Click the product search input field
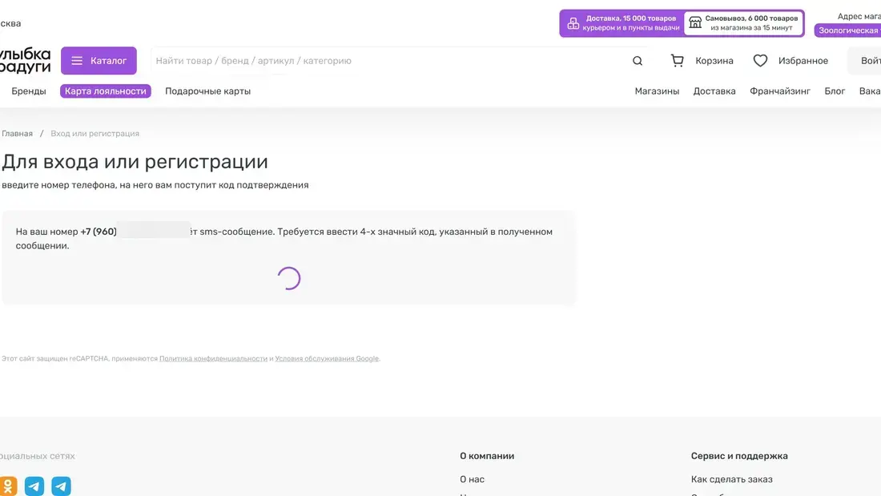The height and width of the screenshot is (496, 881). pos(360,60)
